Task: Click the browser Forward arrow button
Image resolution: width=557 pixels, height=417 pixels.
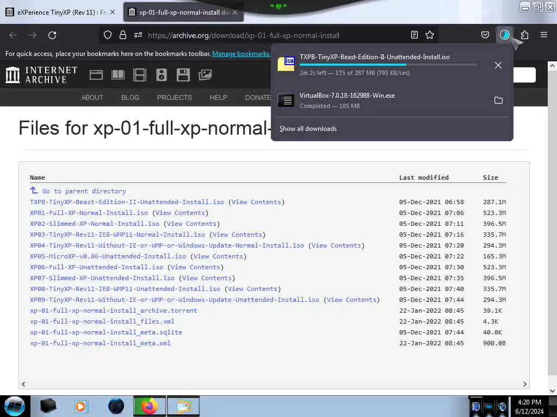Action: (x=33, y=35)
